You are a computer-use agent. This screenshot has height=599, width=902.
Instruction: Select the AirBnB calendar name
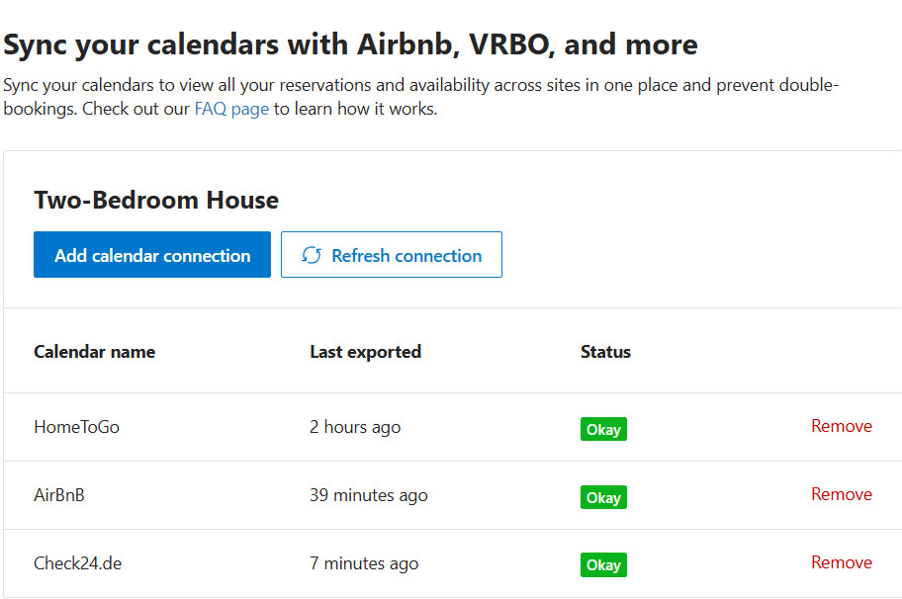59,495
